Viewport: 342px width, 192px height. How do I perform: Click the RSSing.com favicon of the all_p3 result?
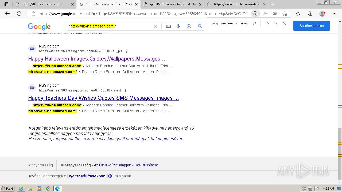[32, 49]
